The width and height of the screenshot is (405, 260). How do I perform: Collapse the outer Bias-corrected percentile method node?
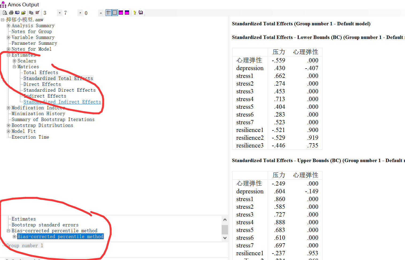pyautogui.click(x=8, y=231)
